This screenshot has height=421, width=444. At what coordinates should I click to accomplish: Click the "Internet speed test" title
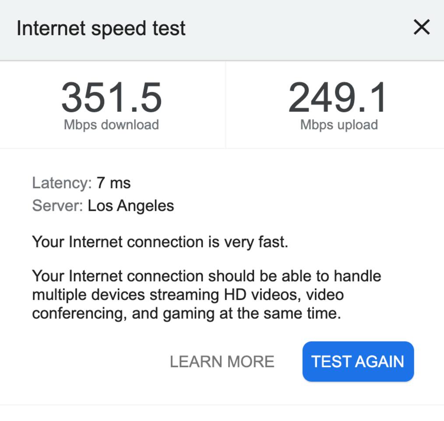(101, 28)
